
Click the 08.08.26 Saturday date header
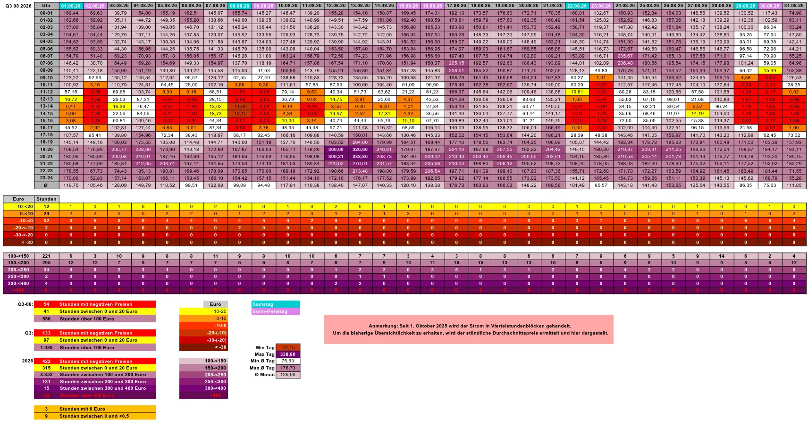click(x=239, y=6)
